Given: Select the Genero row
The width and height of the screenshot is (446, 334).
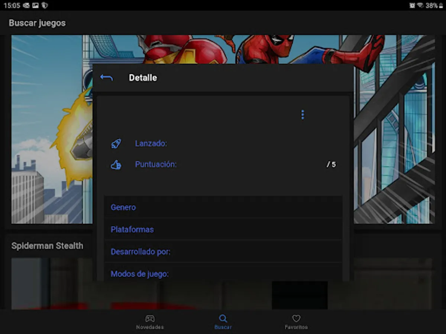Looking at the screenshot, I should click(223, 207).
